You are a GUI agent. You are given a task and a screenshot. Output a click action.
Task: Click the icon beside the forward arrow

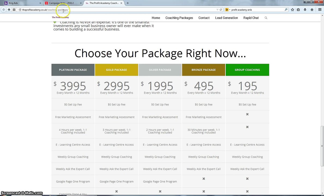[14, 10]
